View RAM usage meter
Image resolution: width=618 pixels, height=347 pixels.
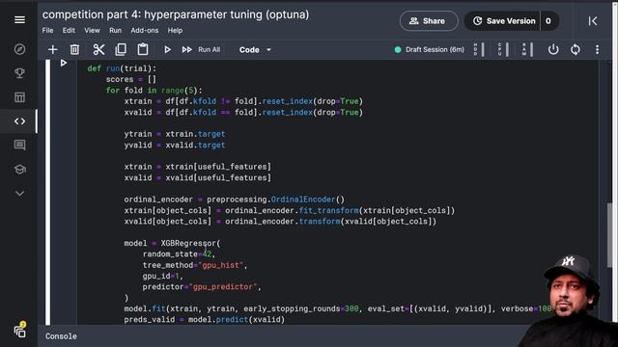click(x=527, y=49)
